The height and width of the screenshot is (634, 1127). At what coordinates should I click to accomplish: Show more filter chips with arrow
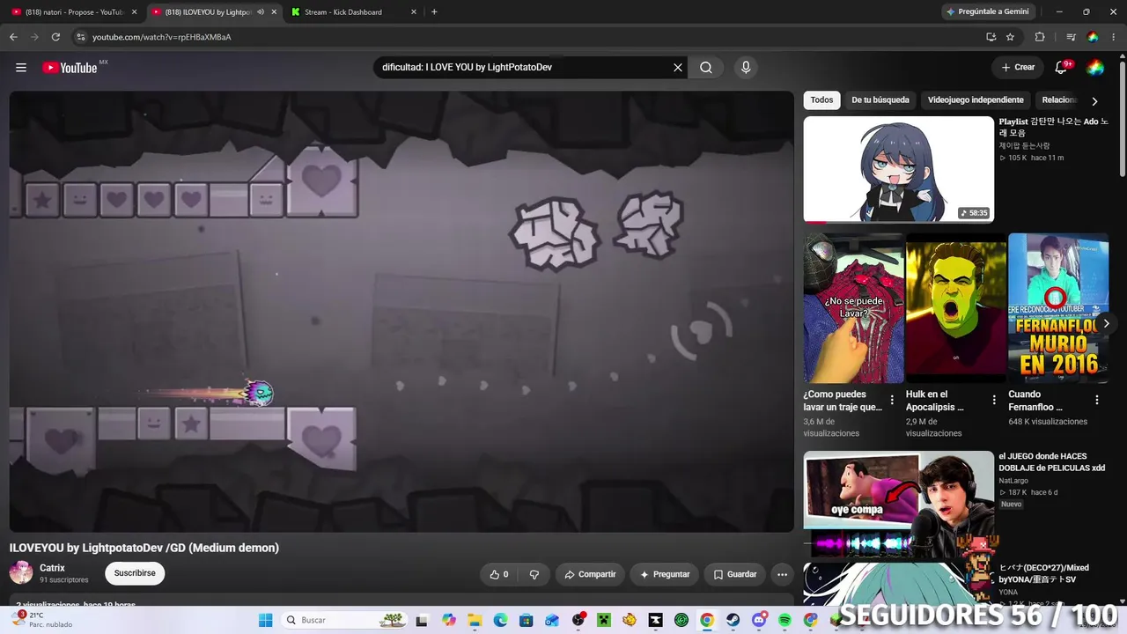1094,101
